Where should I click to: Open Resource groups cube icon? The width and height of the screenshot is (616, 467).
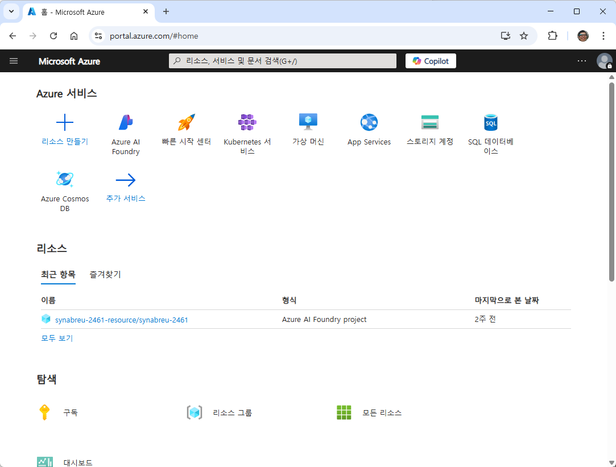point(195,412)
